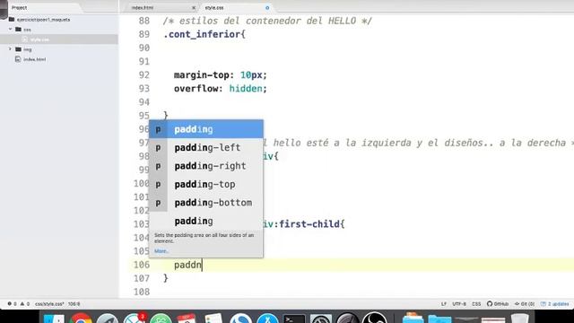
Task: Click the comment text on line 88
Action: click(x=267, y=21)
